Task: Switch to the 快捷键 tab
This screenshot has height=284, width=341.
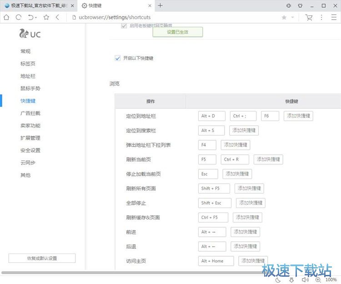Action: (x=115, y=5)
